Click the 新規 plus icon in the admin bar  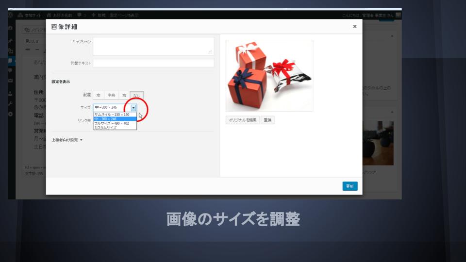[94, 16]
